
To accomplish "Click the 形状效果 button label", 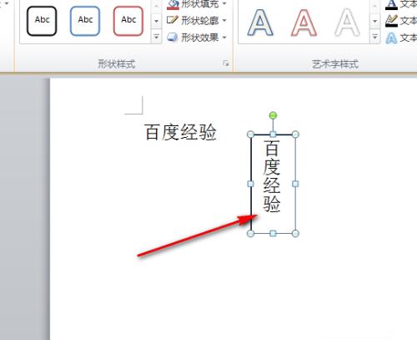I will click(200, 38).
